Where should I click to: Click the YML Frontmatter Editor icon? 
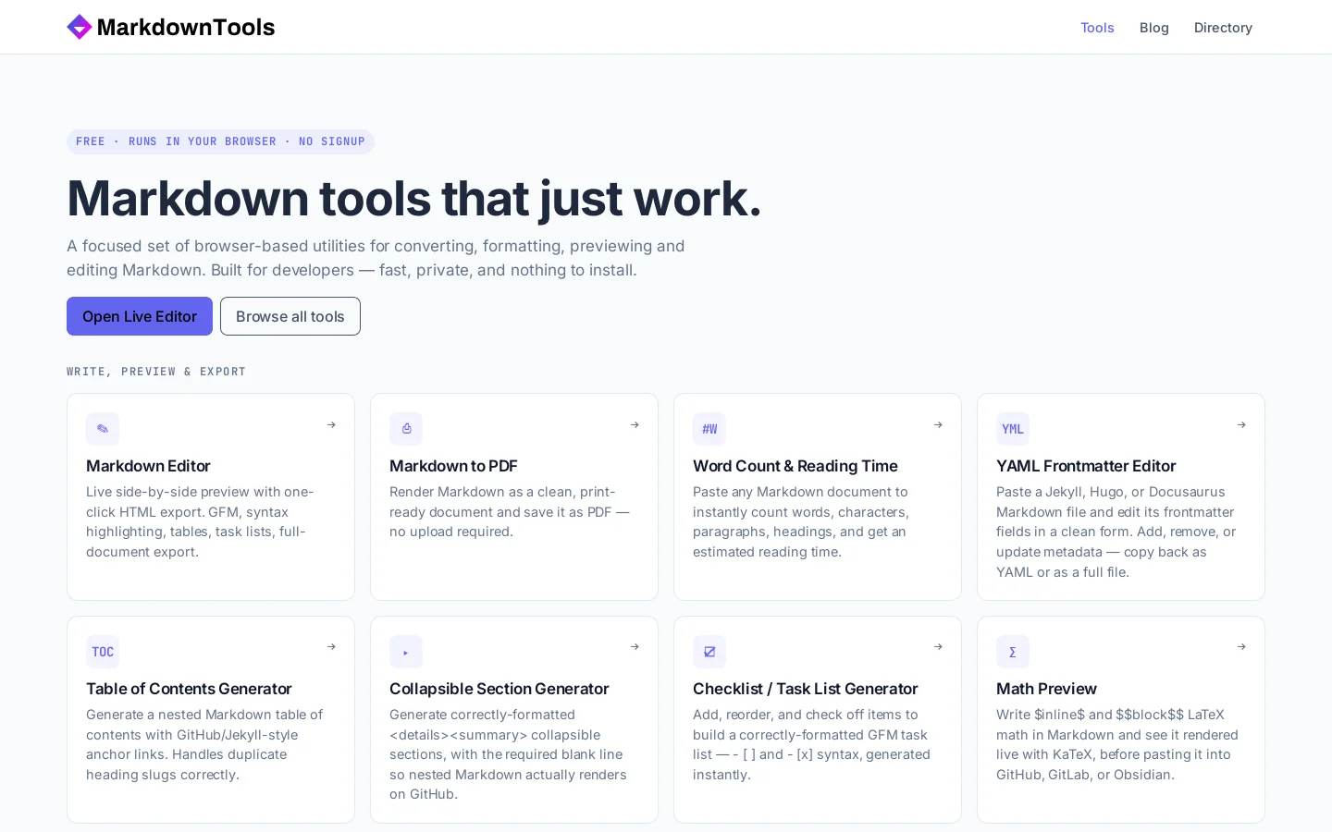pos(1013,429)
